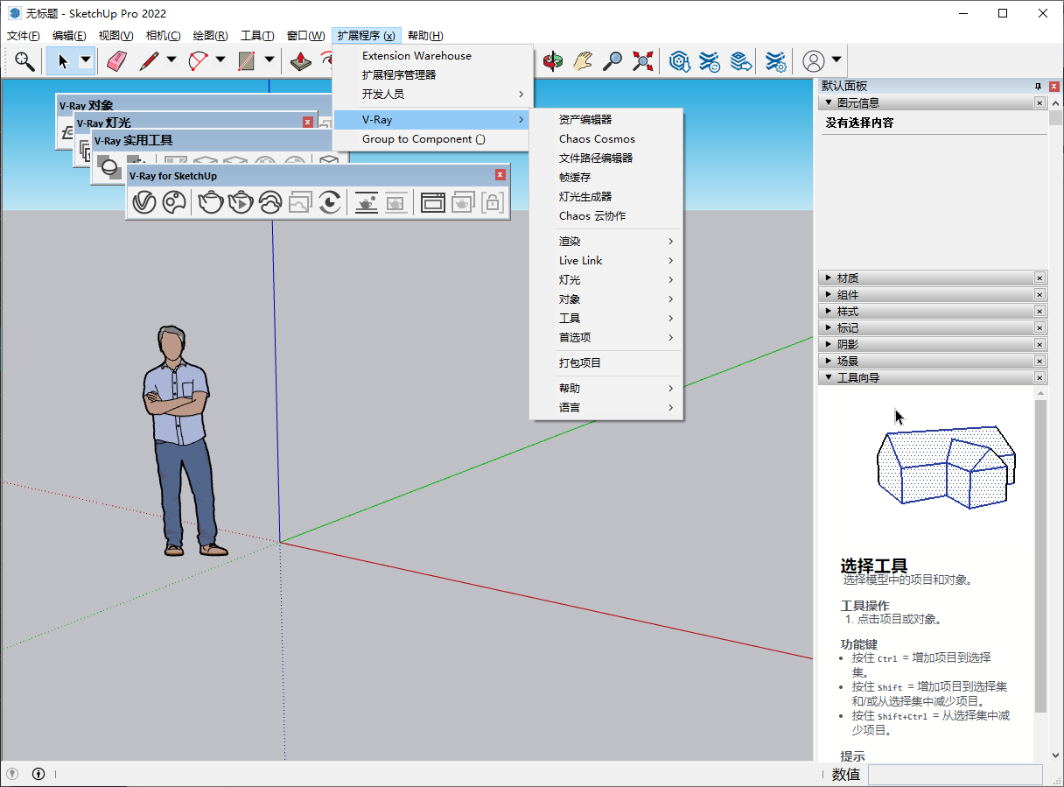Open the sign-in account dropdown arrow
Screen dimensions: 1064x787
click(x=836, y=61)
